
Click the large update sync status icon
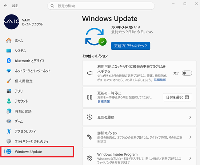click(96, 37)
